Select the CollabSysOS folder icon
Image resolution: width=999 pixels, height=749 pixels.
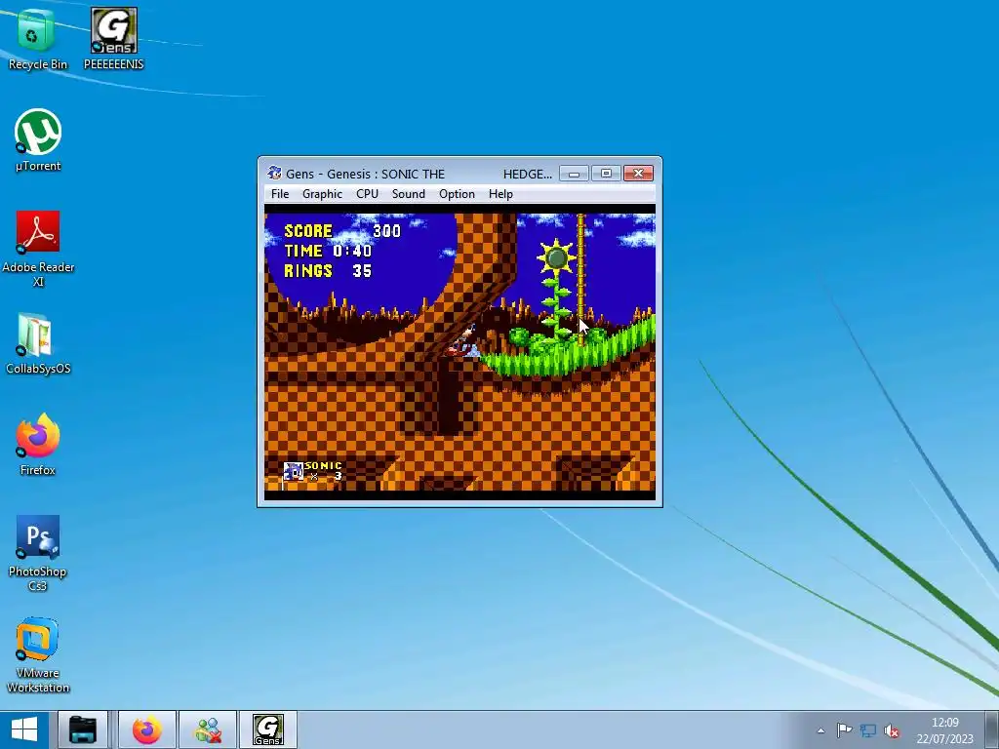point(38,343)
